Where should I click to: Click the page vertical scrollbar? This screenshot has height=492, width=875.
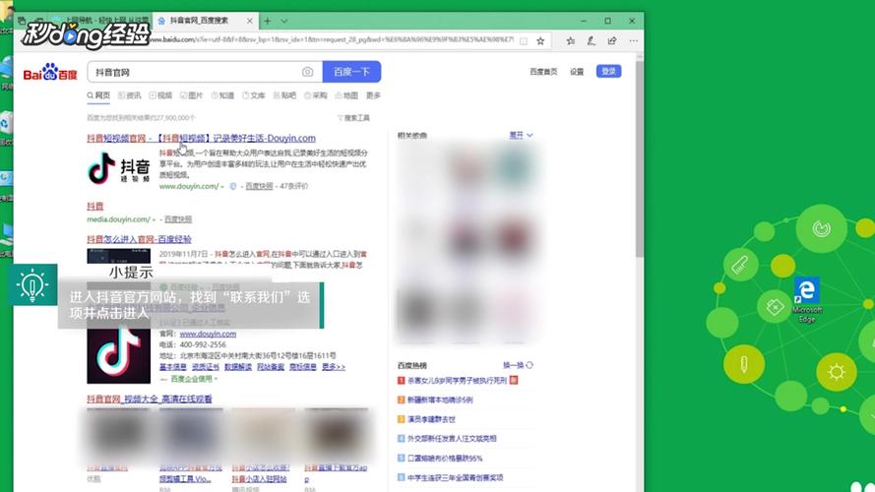(639, 159)
